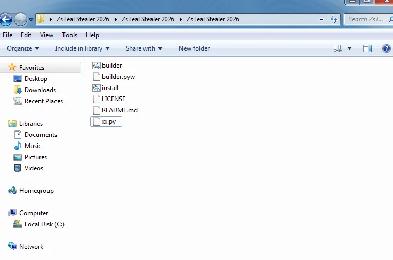Click the New folder button

(194, 48)
